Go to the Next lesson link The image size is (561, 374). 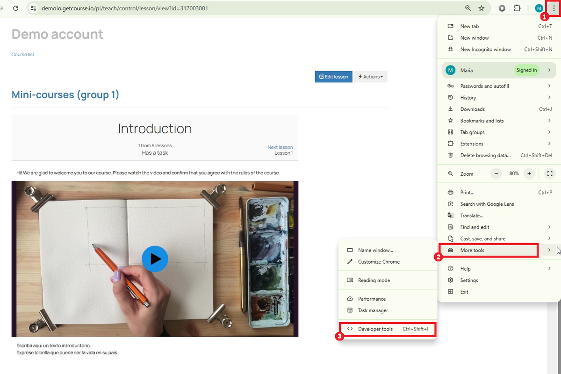[280, 147]
